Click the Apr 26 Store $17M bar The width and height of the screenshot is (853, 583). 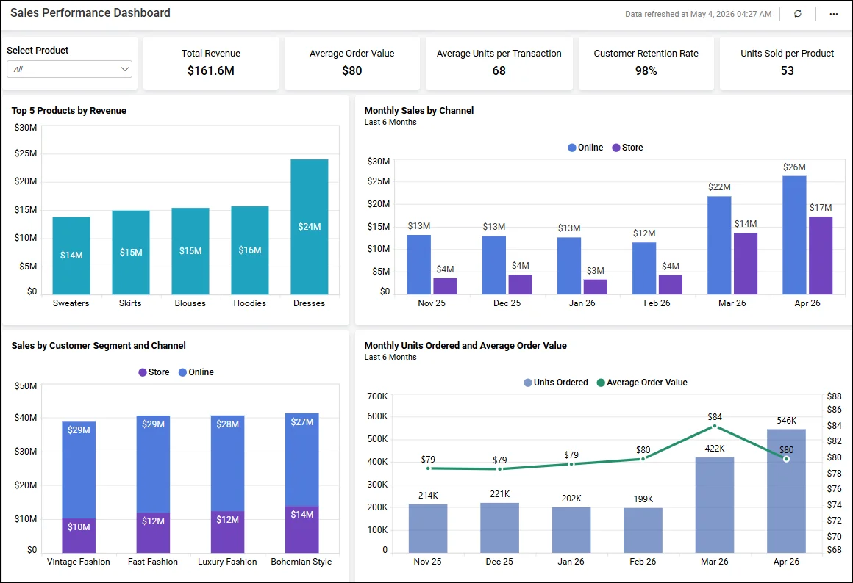821,256
